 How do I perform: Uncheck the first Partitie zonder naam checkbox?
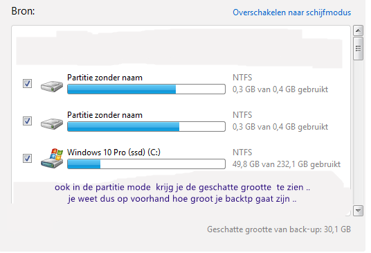[x=27, y=83]
